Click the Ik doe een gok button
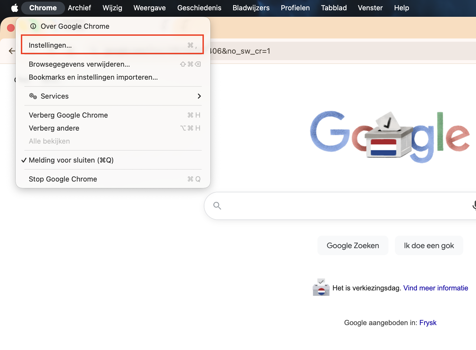 [429, 245]
